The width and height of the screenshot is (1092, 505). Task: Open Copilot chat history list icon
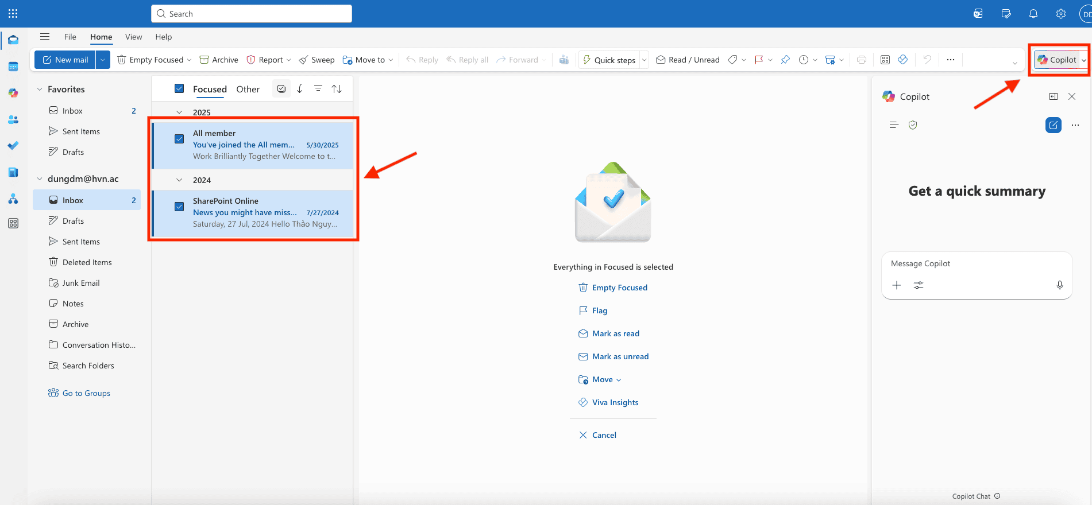coord(894,125)
